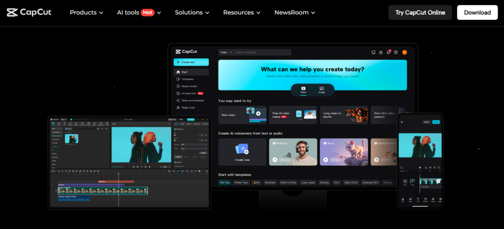The image size is (504, 229).
Task: Open the notifications bell icon
Action: tap(388, 52)
